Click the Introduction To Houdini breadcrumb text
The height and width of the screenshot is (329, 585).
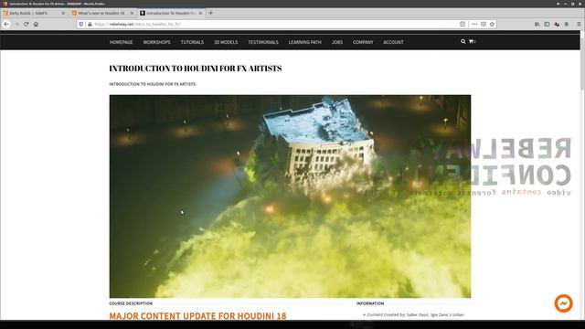[x=153, y=84]
